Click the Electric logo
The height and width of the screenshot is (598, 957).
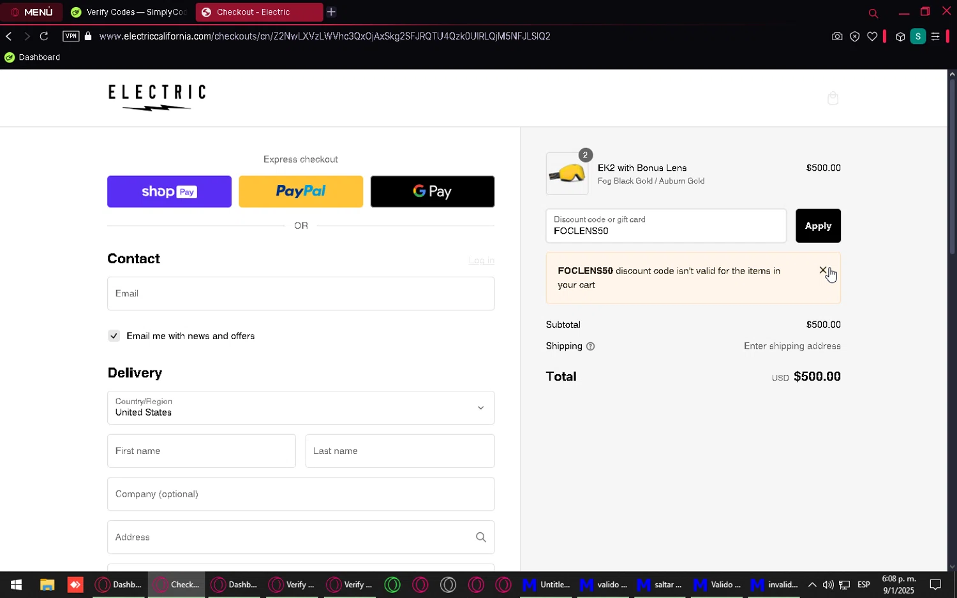point(157,98)
